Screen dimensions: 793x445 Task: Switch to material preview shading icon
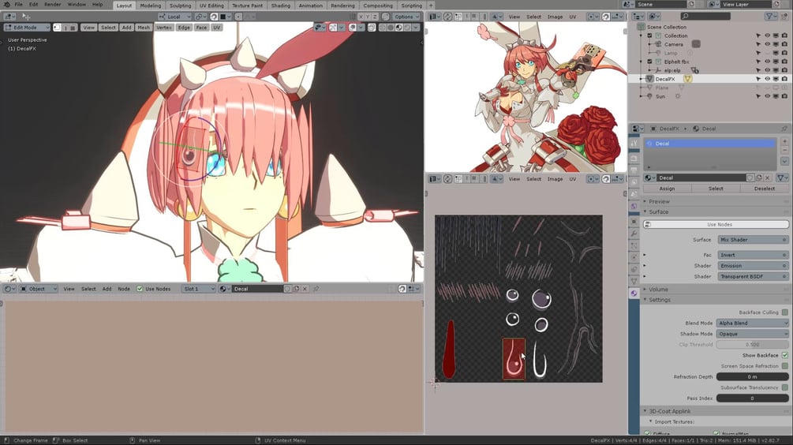click(398, 28)
